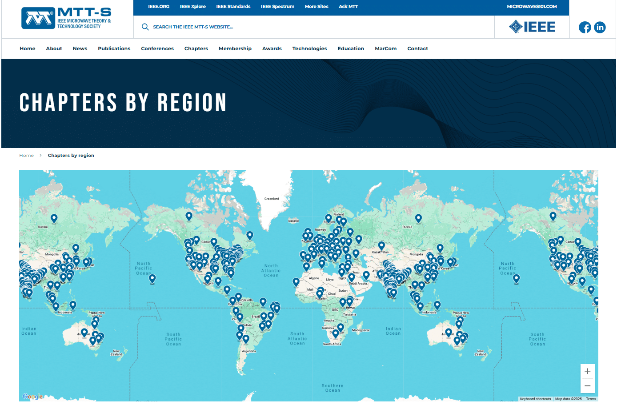Open map Keyboard shortcuts
Screen dimensions: 617x405
click(535, 399)
